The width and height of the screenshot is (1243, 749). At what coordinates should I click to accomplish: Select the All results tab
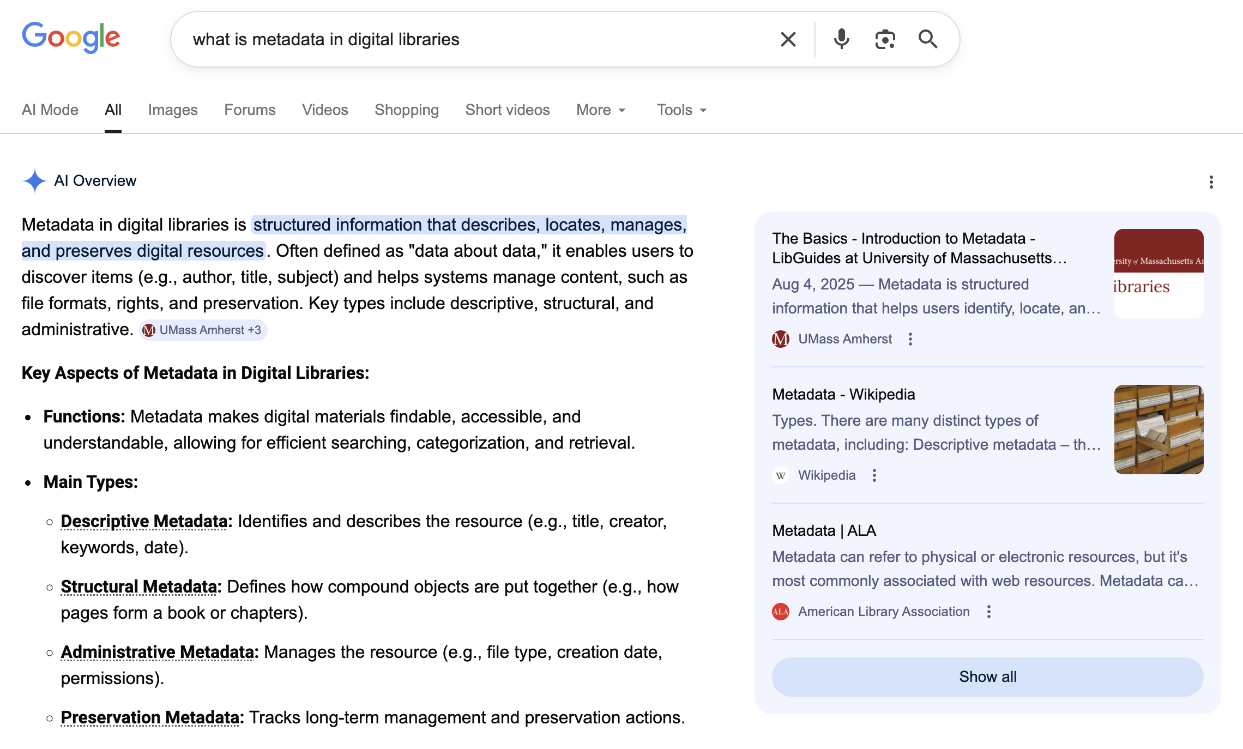[x=113, y=110]
